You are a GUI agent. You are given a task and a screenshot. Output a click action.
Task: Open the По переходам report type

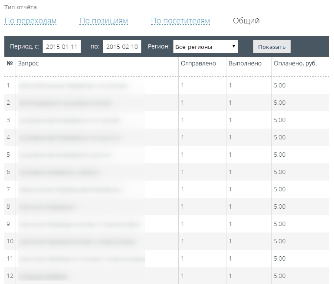click(x=30, y=21)
